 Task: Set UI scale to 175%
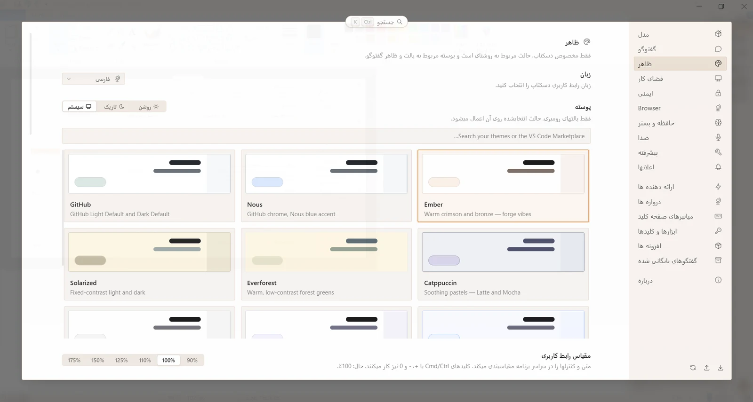point(74,360)
